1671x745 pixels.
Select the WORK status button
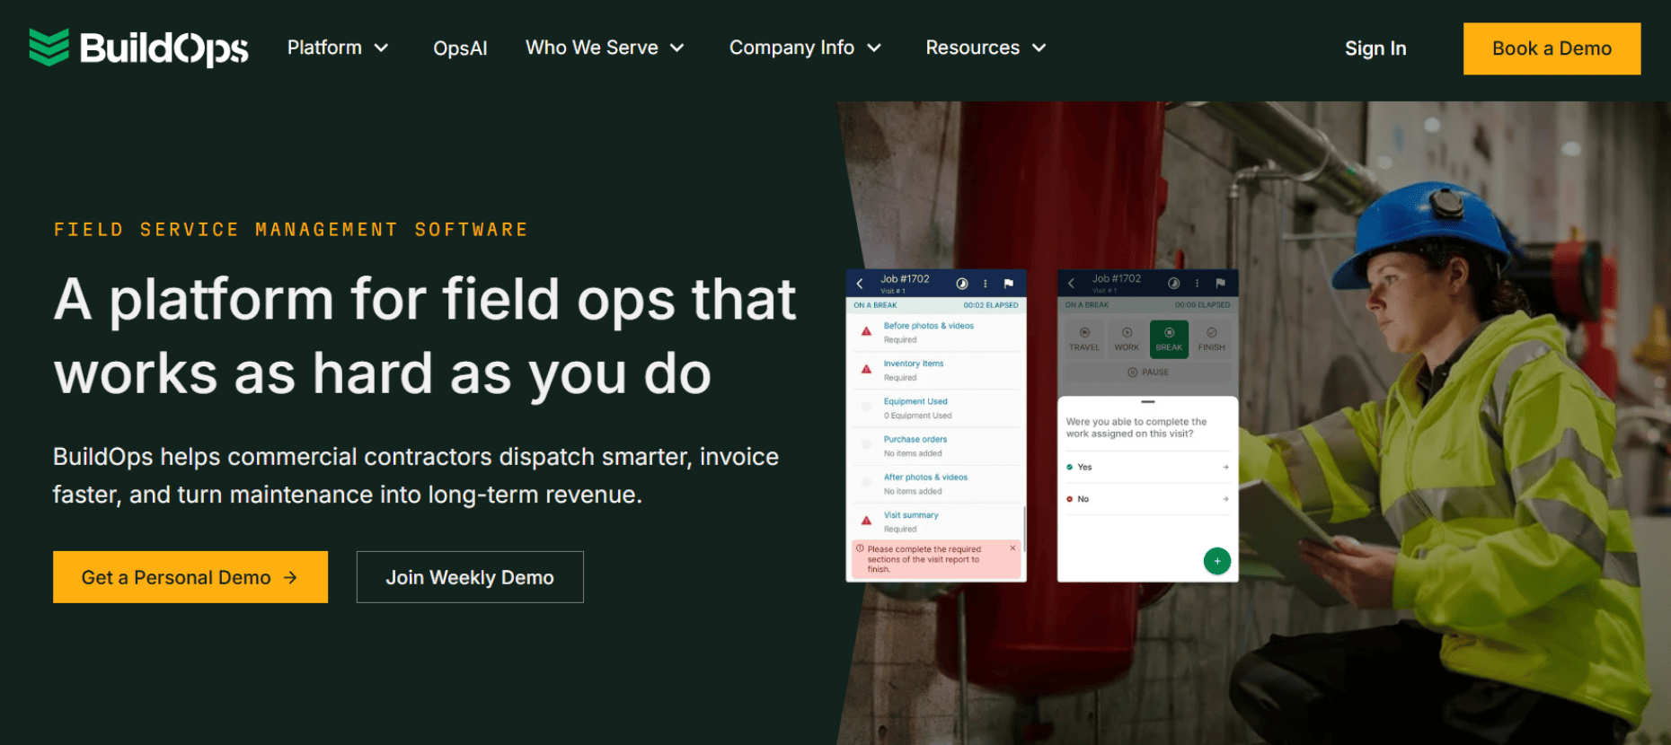(x=1127, y=339)
